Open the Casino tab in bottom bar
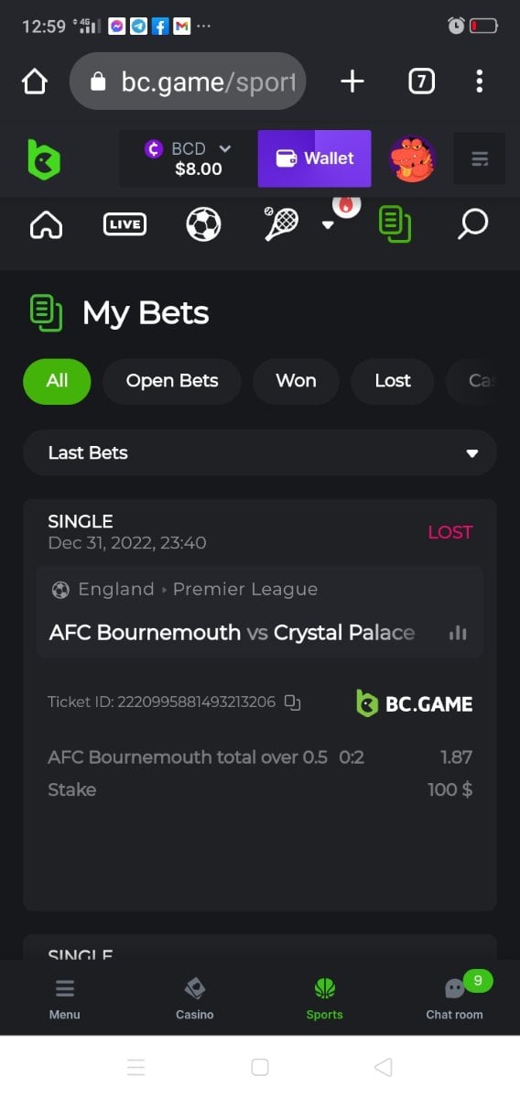 [195, 998]
